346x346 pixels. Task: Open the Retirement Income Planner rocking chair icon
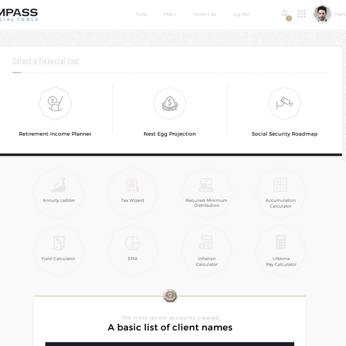[x=55, y=103]
